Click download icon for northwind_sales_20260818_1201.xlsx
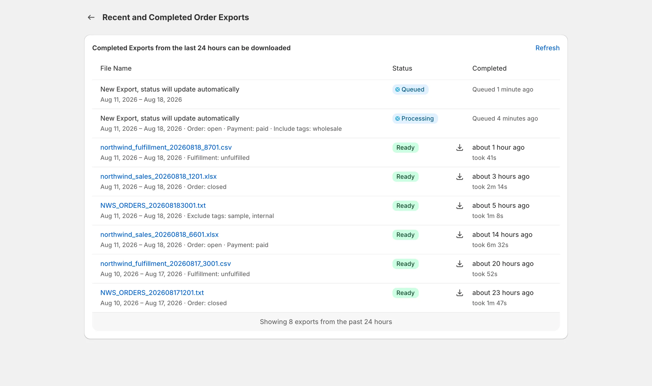This screenshot has width=652, height=386. click(x=459, y=177)
